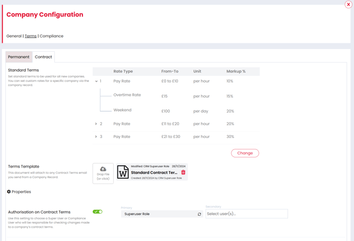Click the £0 to £10 range value
The height and width of the screenshot is (241, 354).
(x=170, y=81)
